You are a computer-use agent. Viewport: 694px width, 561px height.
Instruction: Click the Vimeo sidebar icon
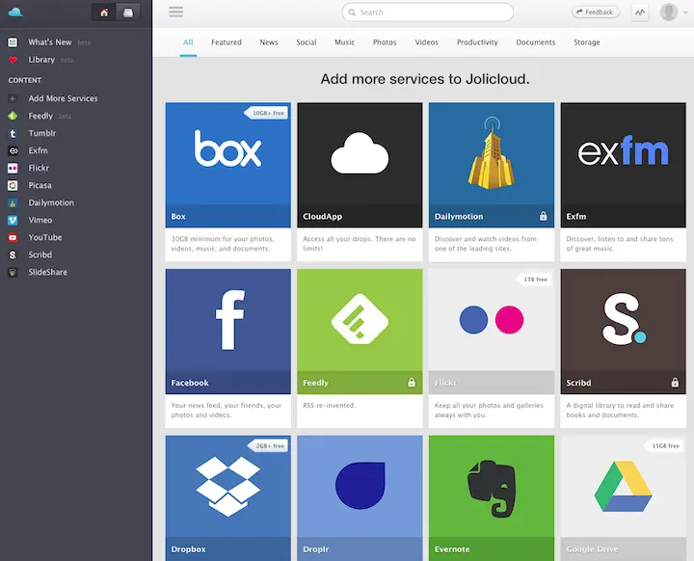point(13,220)
